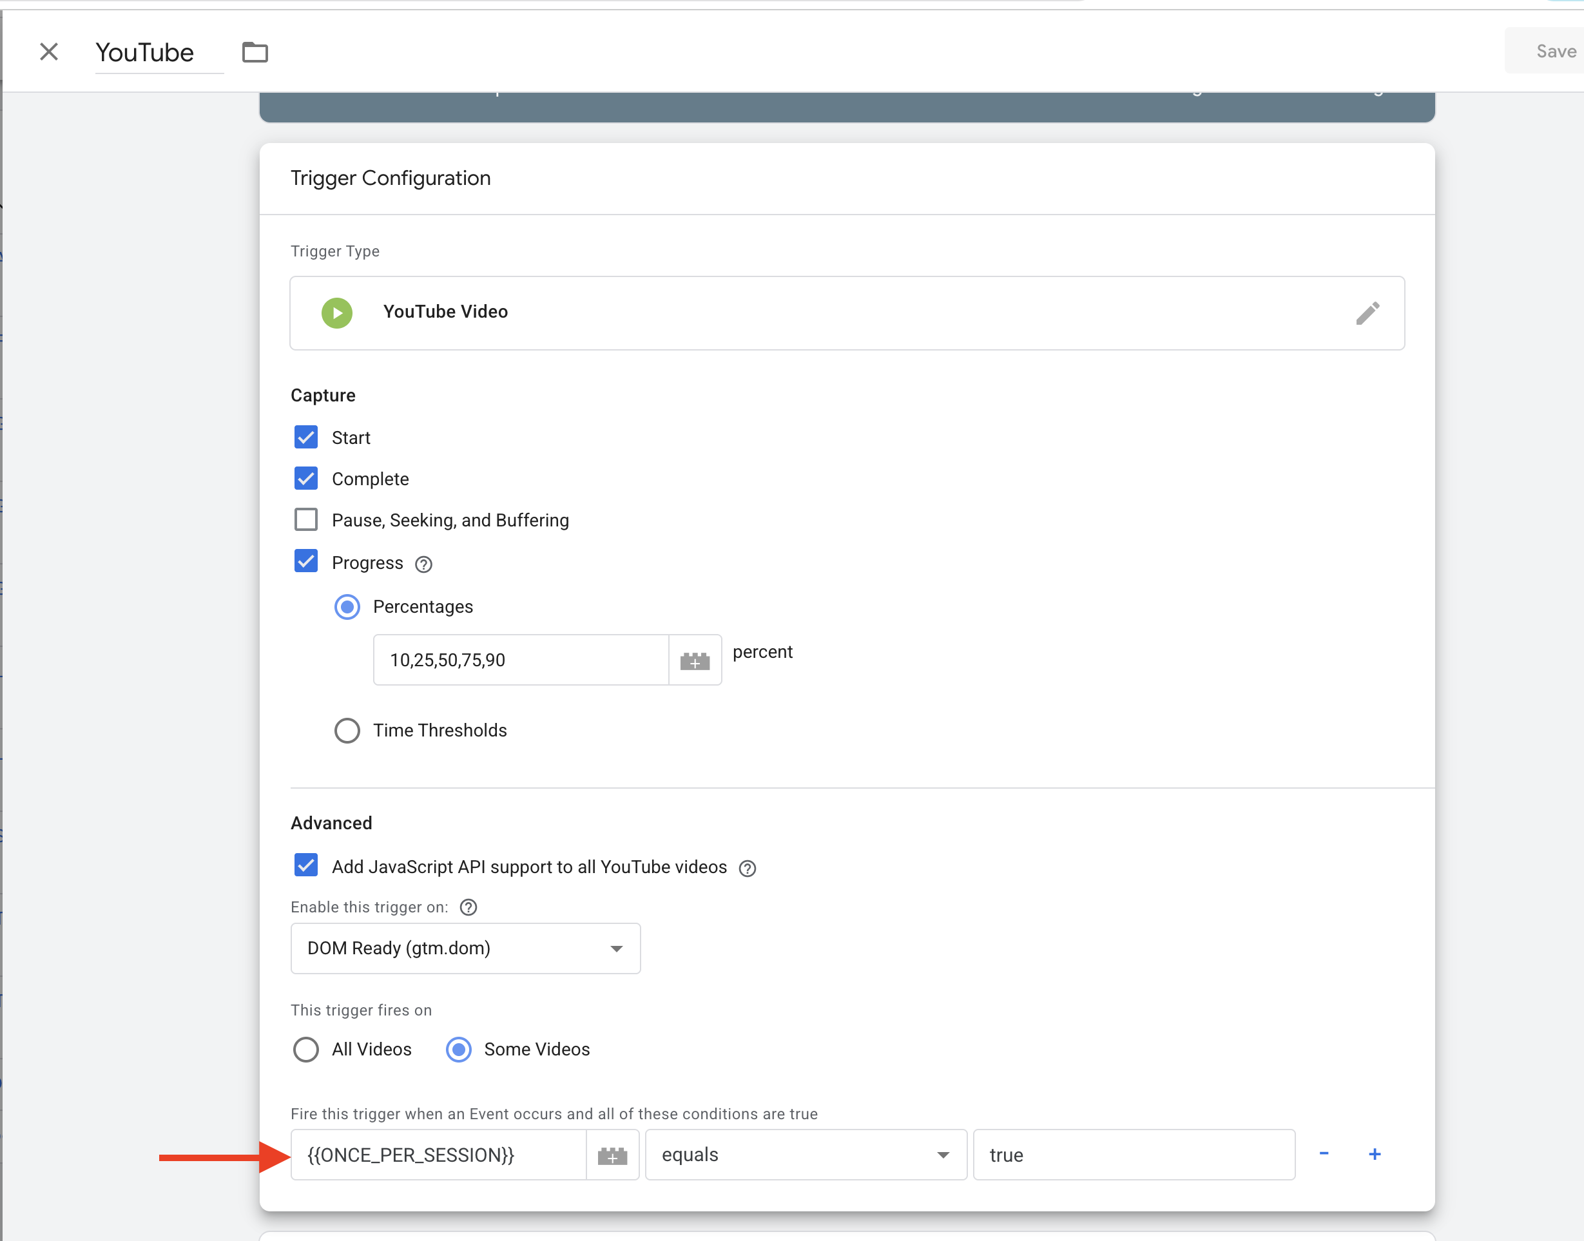Open the equals operator dropdown
The width and height of the screenshot is (1584, 1241).
tap(806, 1155)
